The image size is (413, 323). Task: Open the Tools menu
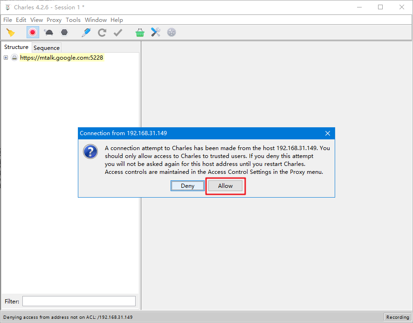click(73, 20)
